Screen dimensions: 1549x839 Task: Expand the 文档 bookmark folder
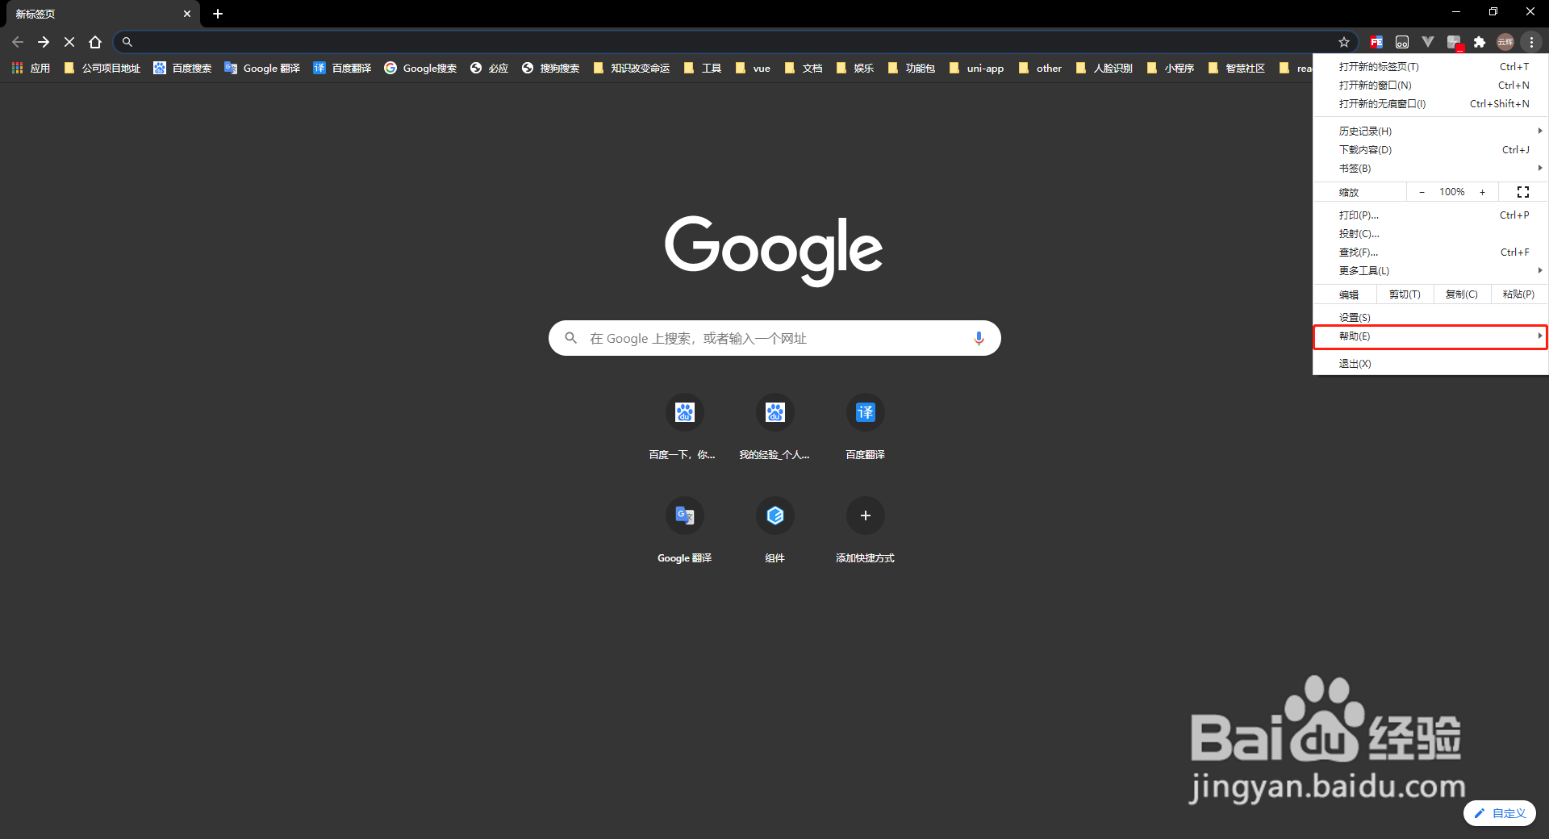pyautogui.click(x=803, y=69)
